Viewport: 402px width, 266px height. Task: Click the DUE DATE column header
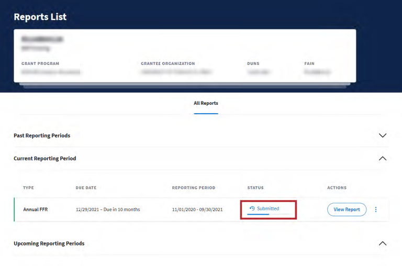pos(86,187)
